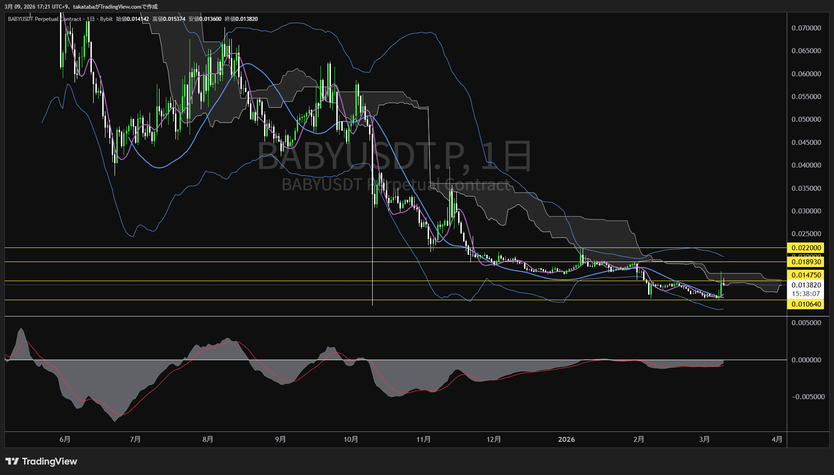Image resolution: width=834 pixels, height=475 pixels.
Task: Select the 2026 year marker on time axis
Action: tap(566, 439)
